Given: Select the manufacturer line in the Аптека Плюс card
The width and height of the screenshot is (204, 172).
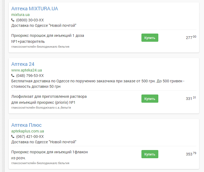Looking at the screenshot, I should coord(40,163).
